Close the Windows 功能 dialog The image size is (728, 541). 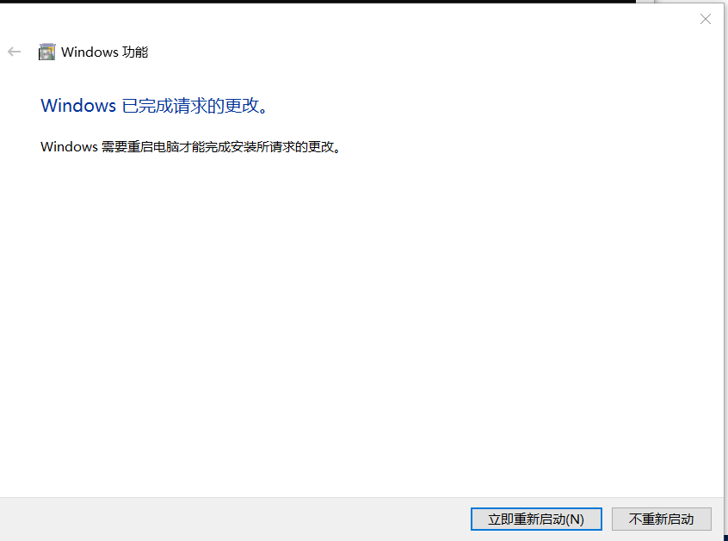click(706, 19)
